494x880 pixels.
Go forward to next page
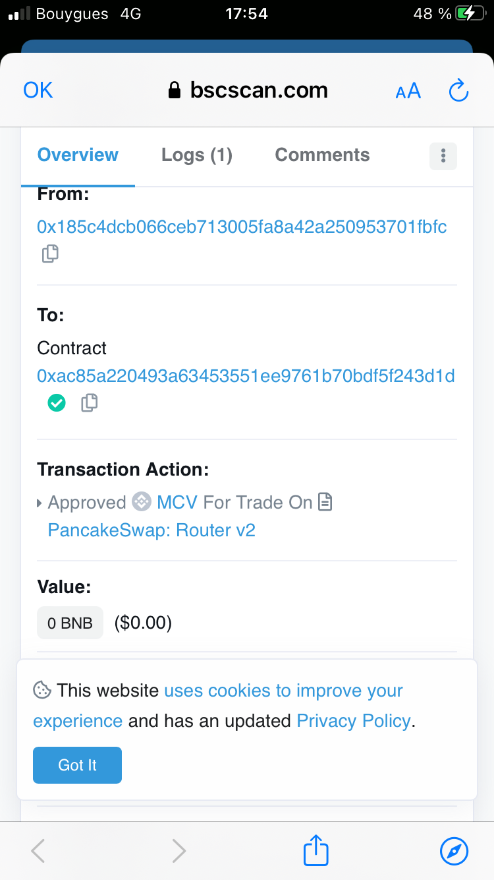click(178, 850)
